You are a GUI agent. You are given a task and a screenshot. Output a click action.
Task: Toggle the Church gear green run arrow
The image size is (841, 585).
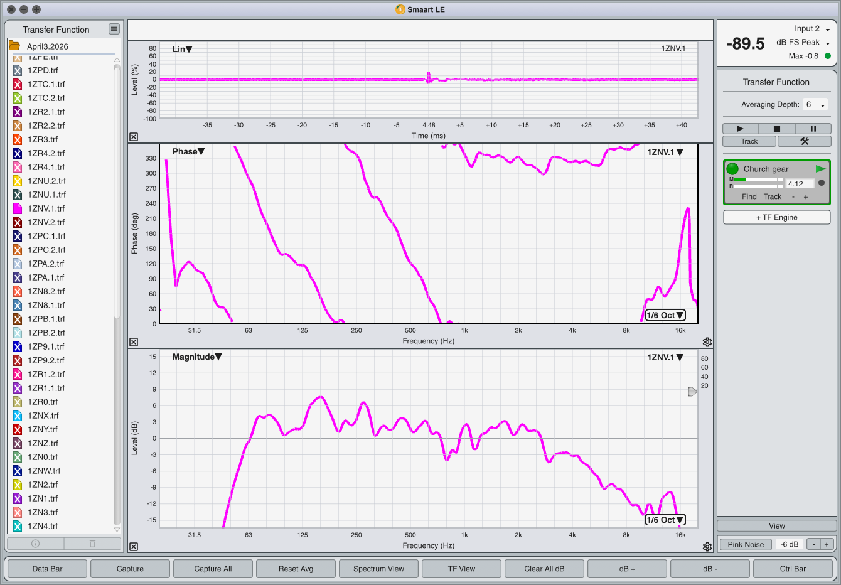(x=820, y=169)
